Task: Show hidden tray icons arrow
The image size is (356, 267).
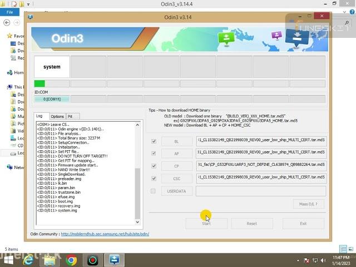Action: pyautogui.click(x=298, y=260)
